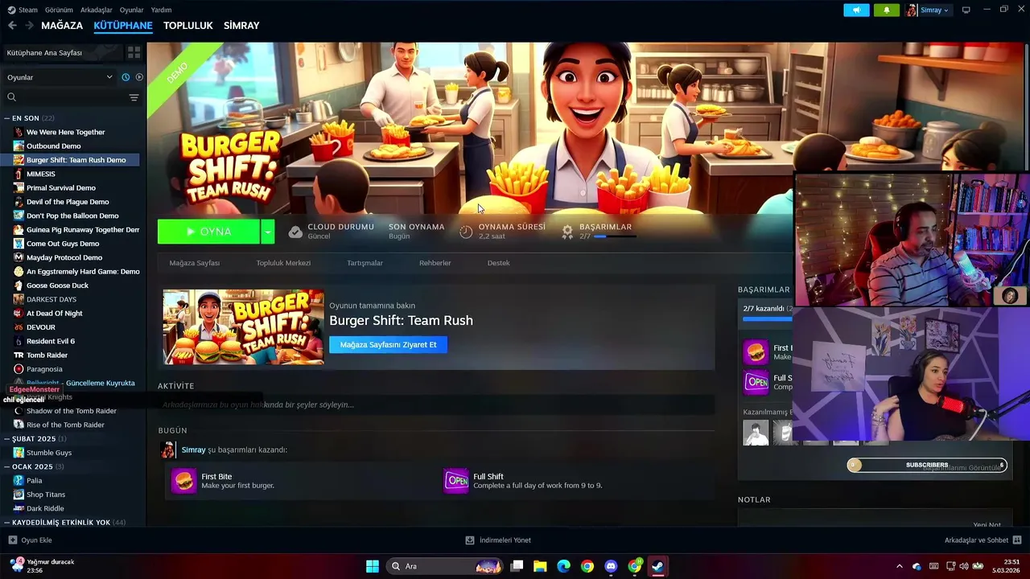
Task: Open Rehberler link
Action: click(435, 263)
